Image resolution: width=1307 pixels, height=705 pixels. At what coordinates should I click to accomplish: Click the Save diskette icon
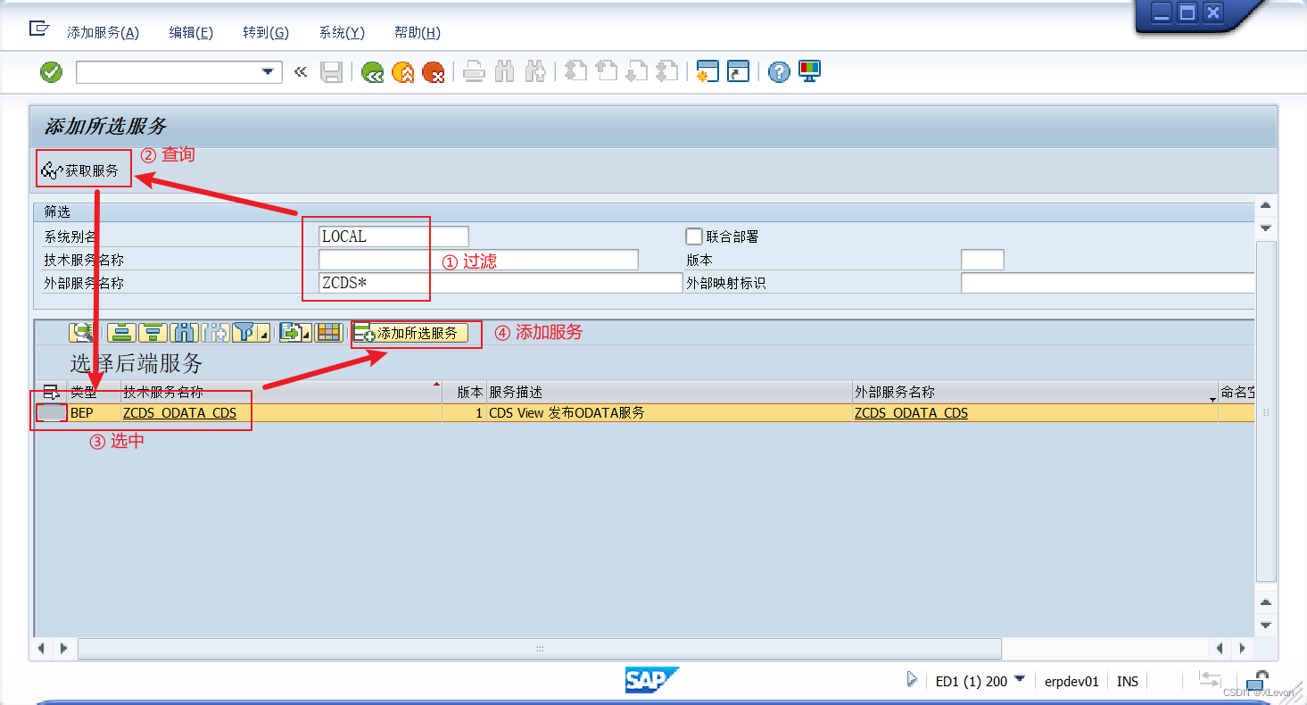pyautogui.click(x=332, y=72)
